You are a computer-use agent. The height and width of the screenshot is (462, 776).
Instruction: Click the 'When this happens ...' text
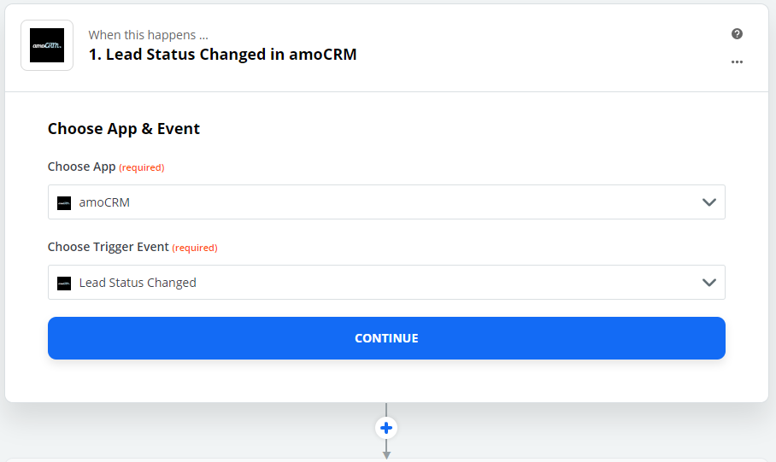pos(148,35)
